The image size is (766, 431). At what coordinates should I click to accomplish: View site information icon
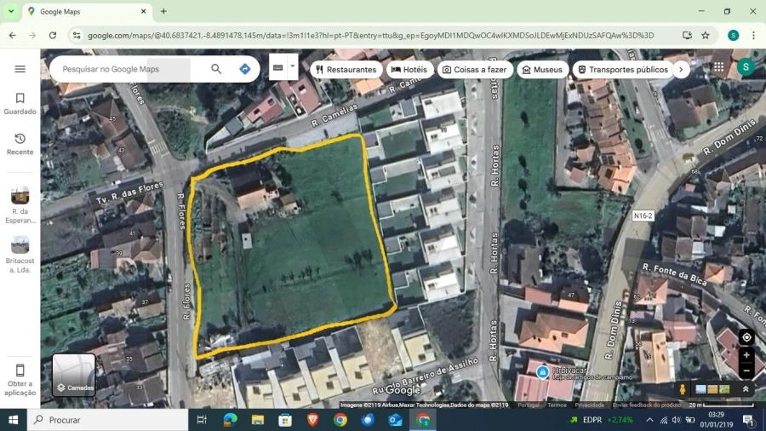[x=77, y=35]
